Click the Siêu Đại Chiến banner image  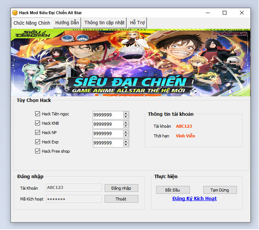[130, 62]
